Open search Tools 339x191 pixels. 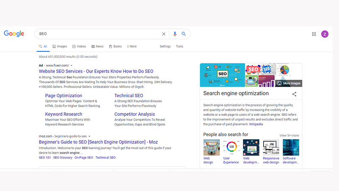click(x=179, y=46)
